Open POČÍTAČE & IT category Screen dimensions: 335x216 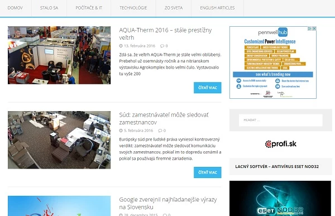tap(89, 8)
